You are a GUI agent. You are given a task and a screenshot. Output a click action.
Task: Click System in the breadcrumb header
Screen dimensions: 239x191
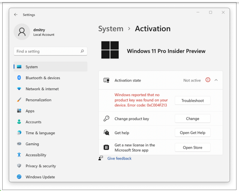click(x=111, y=29)
